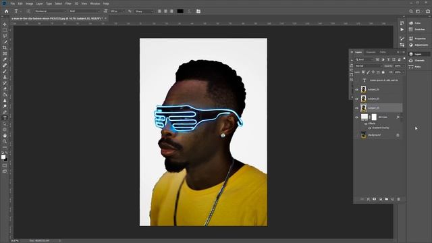Open the Color panel button
Viewport: 432px width, 243px height.
416,23
